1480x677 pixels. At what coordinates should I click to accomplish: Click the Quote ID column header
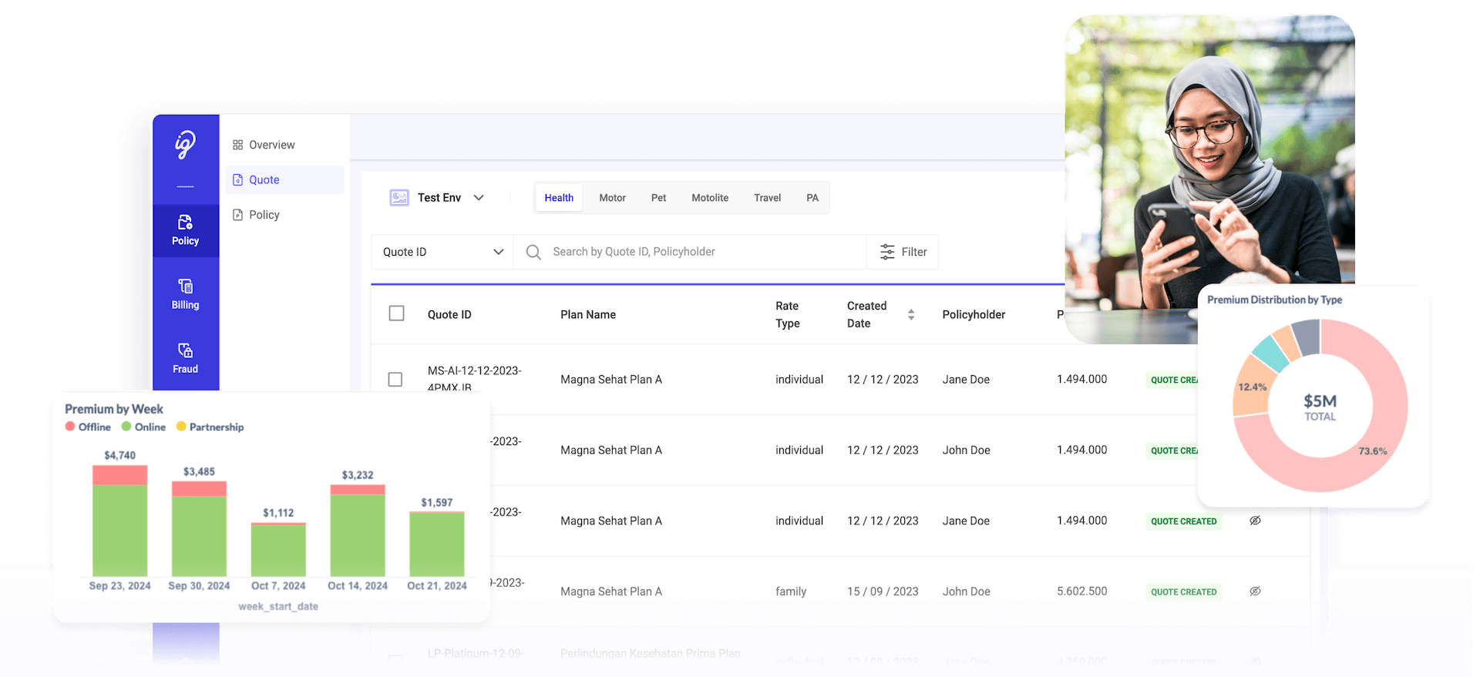coord(449,314)
